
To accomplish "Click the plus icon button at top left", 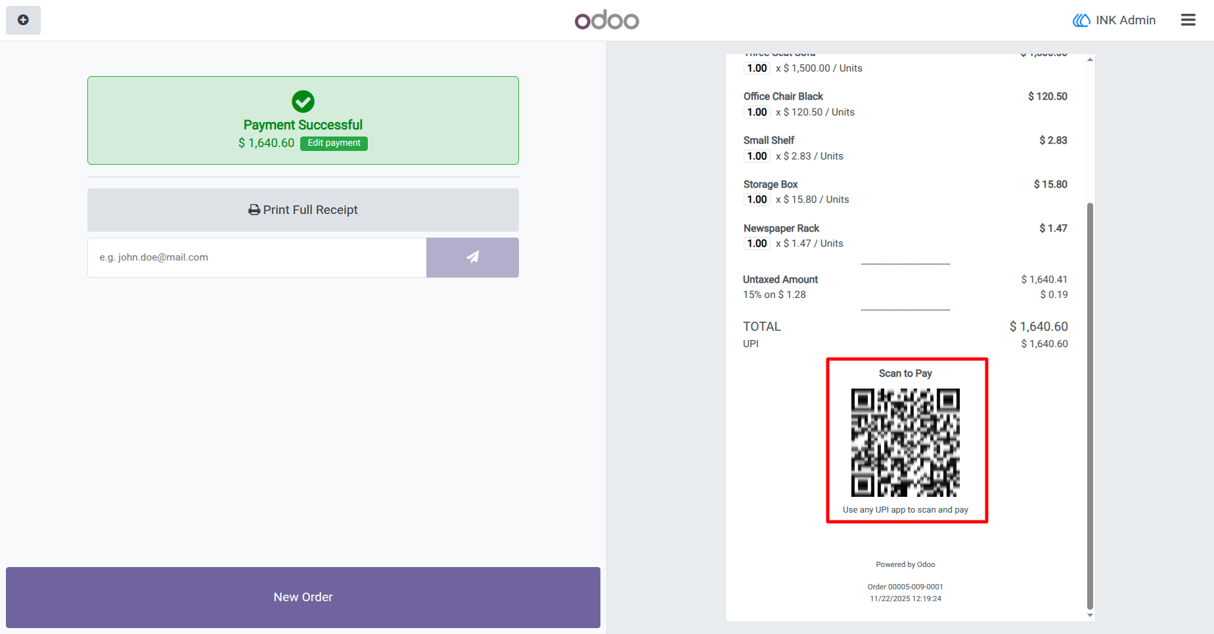I will (23, 20).
